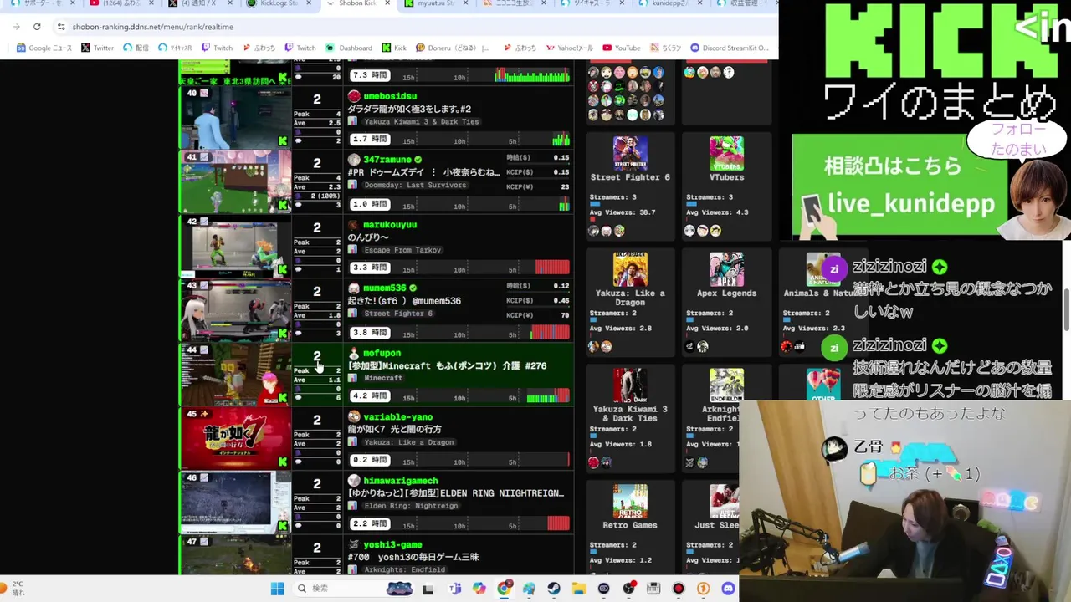Select the Apex Legends category card
The width and height of the screenshot is (1071, 602).
[726, 304]
